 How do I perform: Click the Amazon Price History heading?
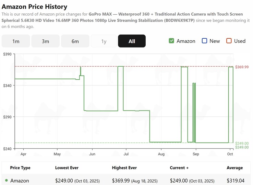coord(34,6)
